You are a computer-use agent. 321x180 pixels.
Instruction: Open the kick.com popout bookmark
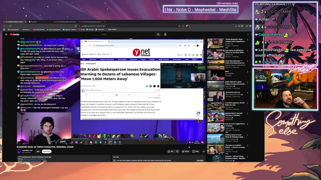[x=55, y=29]
